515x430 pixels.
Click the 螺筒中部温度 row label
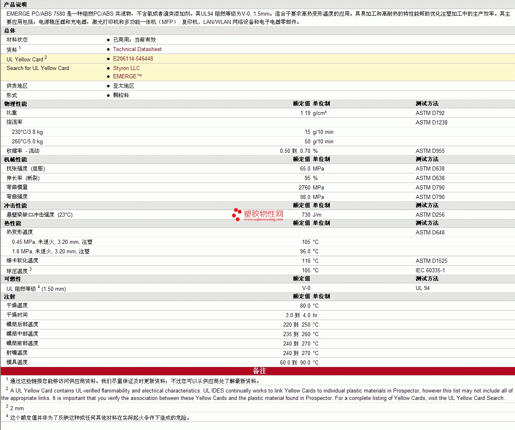(22, 334)
